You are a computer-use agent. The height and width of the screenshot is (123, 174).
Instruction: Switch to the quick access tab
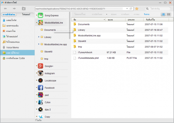9,14
